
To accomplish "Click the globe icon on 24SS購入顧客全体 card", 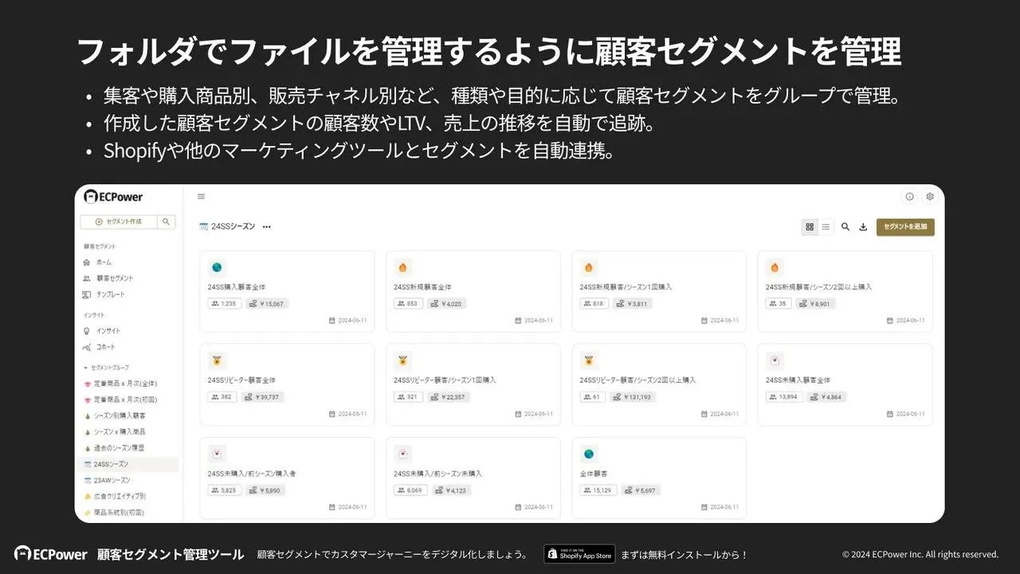I will (x=217, y=268).
